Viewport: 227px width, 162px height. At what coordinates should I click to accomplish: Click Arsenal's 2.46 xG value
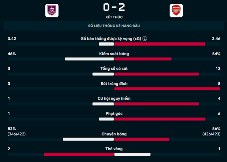(216, 39)
